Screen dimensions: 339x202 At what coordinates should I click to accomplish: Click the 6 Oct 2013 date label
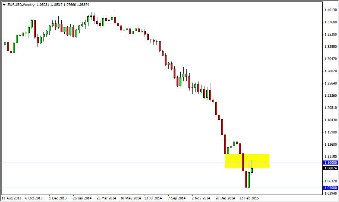point(34,198)
